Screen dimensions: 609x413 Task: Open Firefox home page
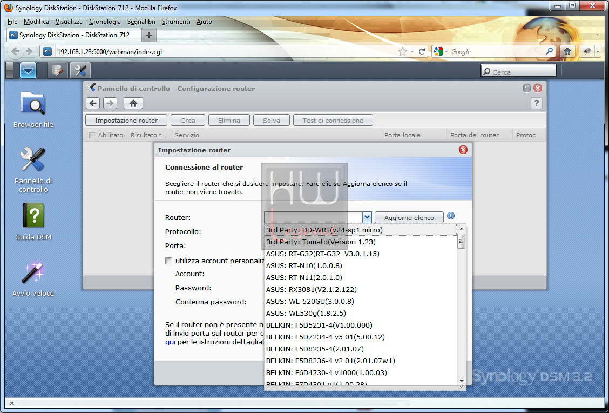(x=567, y=51)
